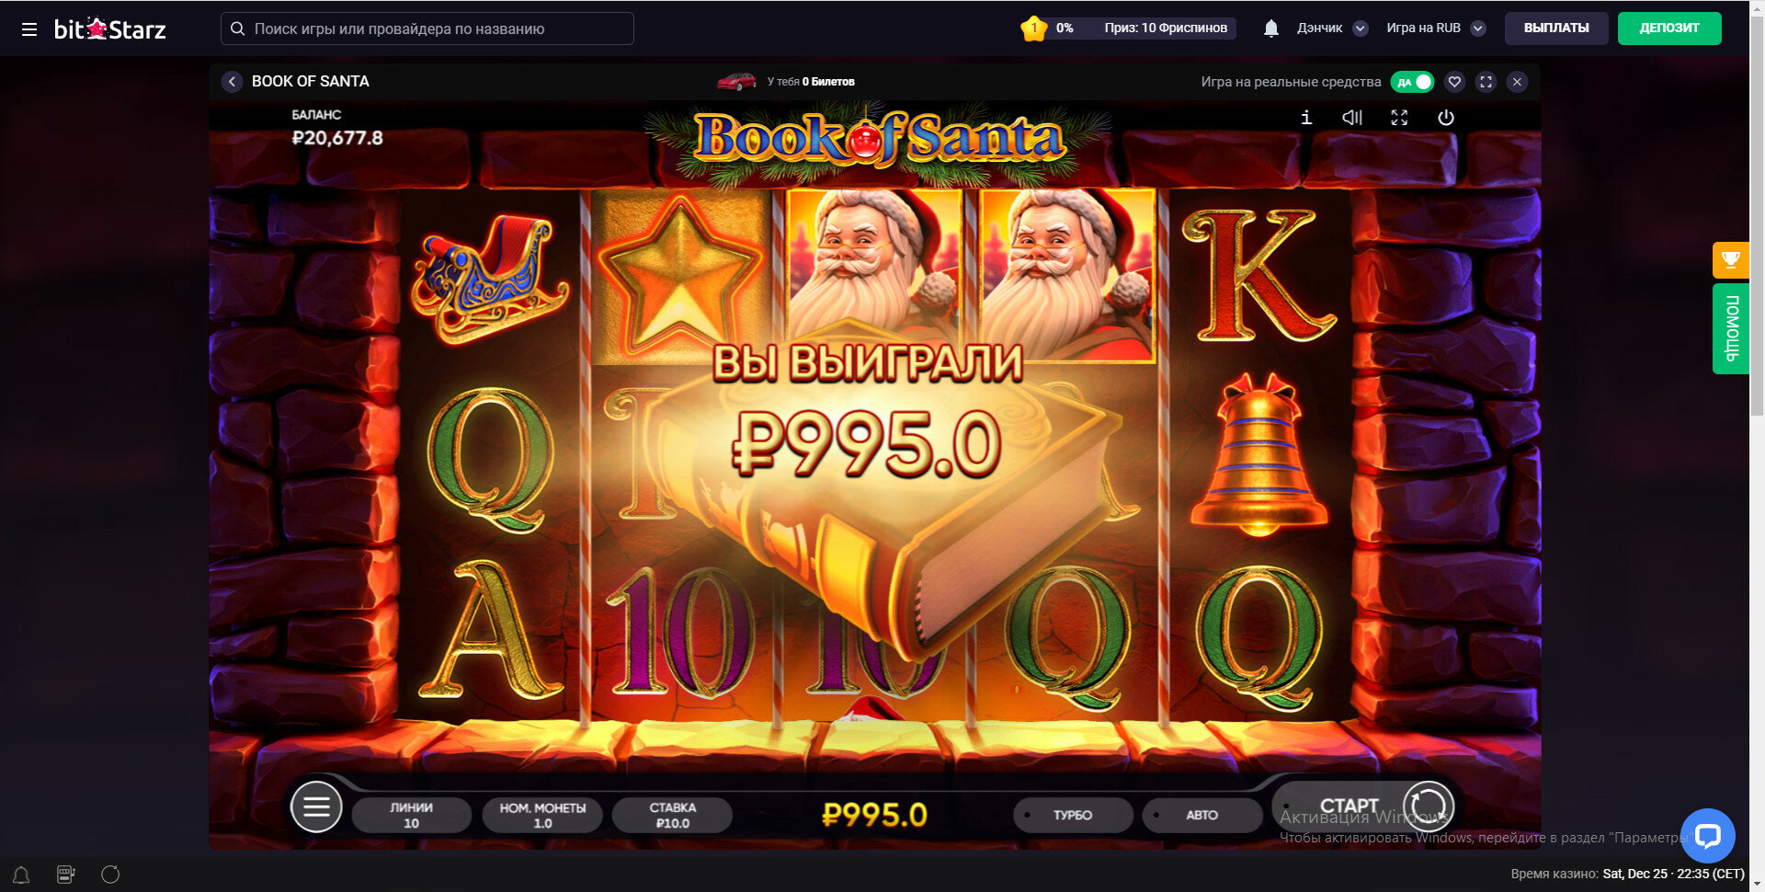Click the ДЕПОЗИТ button
Screen dimensions: 1765x892
coord(1669,29)
